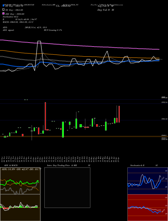168x221 pixels.
Task: Click the ADX (MGR) values
Action: coord(36,27)
